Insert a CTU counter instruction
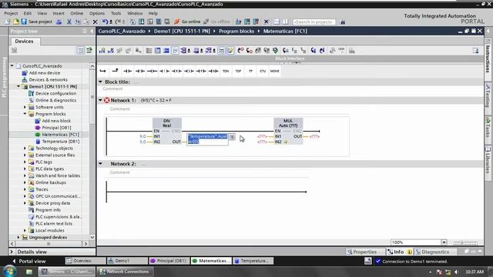This screenshot has width=493, height=277. (x=263, y=72)
